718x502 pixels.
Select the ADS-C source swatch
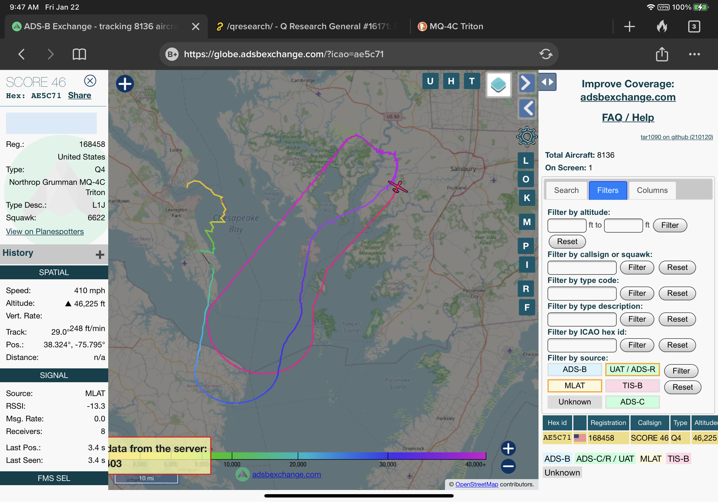pos(632,402)
